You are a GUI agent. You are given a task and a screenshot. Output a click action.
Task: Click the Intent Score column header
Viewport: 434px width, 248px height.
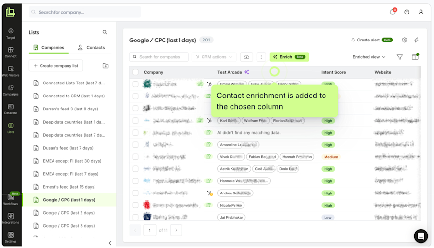pos(334,72)
